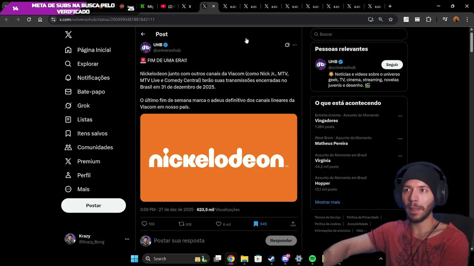Open File Explorer from the taskbar
This screenshot has width=474, height=266.
tap(244, 259)
